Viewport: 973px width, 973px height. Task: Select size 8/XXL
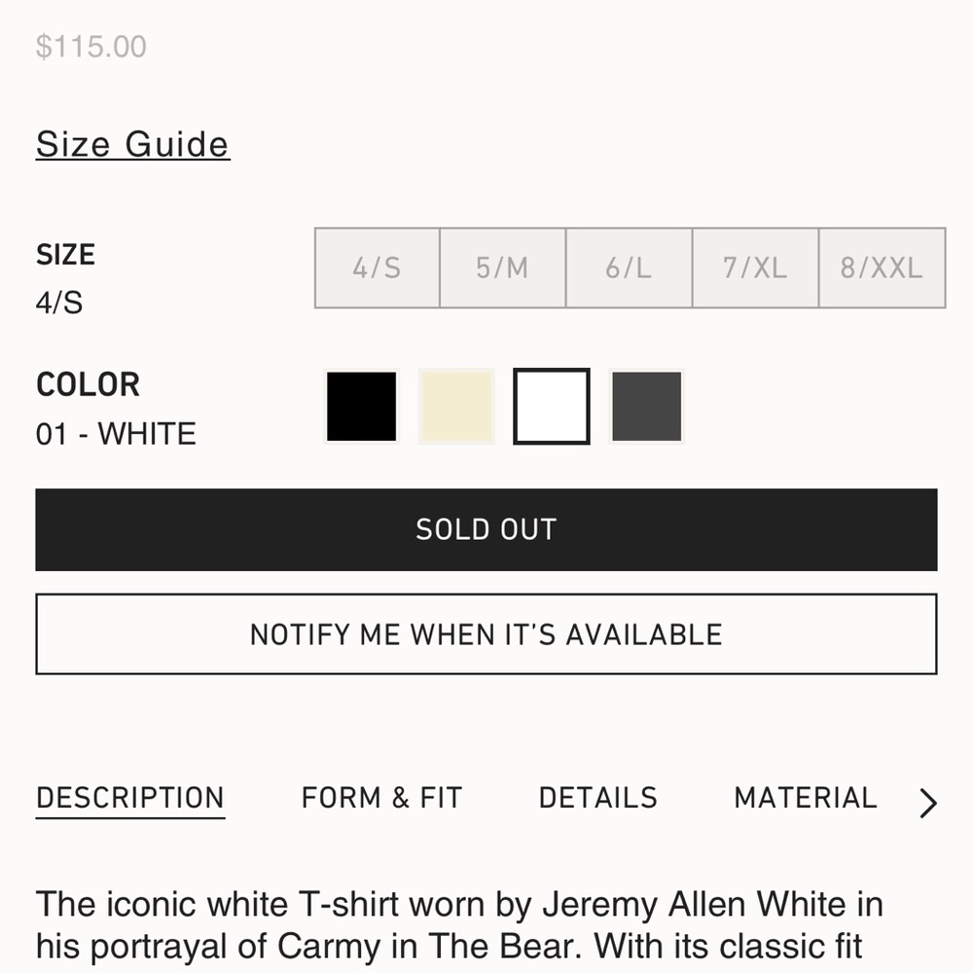coord(882,269)
